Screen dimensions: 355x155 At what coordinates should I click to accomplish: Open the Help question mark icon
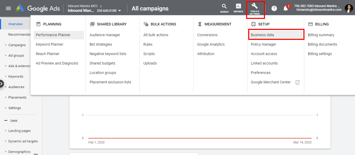274,8
